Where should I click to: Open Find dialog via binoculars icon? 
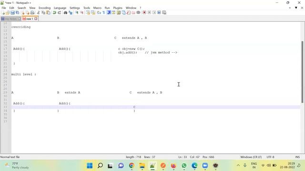tap(66, 13)
